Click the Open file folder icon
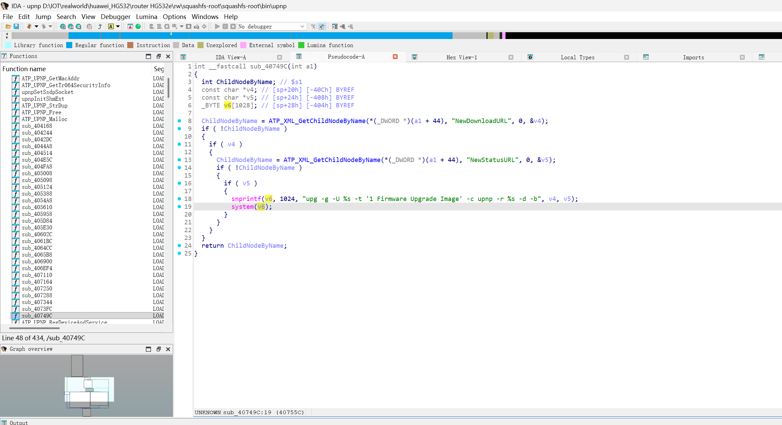This screenshot has width=782, height=425. point(8,26)
